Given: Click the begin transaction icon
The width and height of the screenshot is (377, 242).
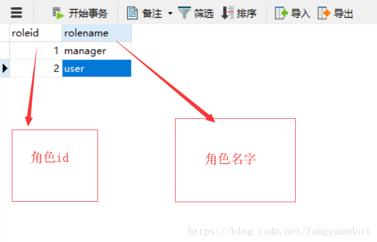Looking at the screenshot, I should click(x=58, y=13).
